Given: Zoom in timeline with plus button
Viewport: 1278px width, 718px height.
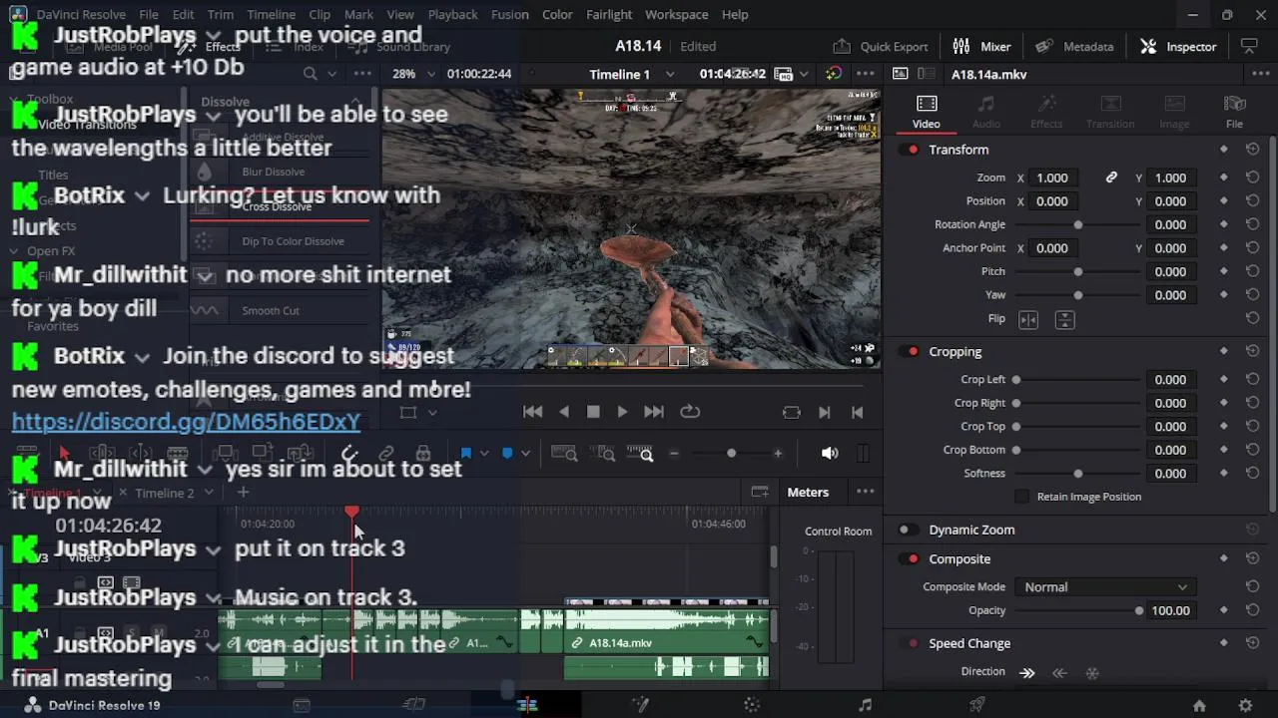Looking at the screenshot, I should [778, 454].
